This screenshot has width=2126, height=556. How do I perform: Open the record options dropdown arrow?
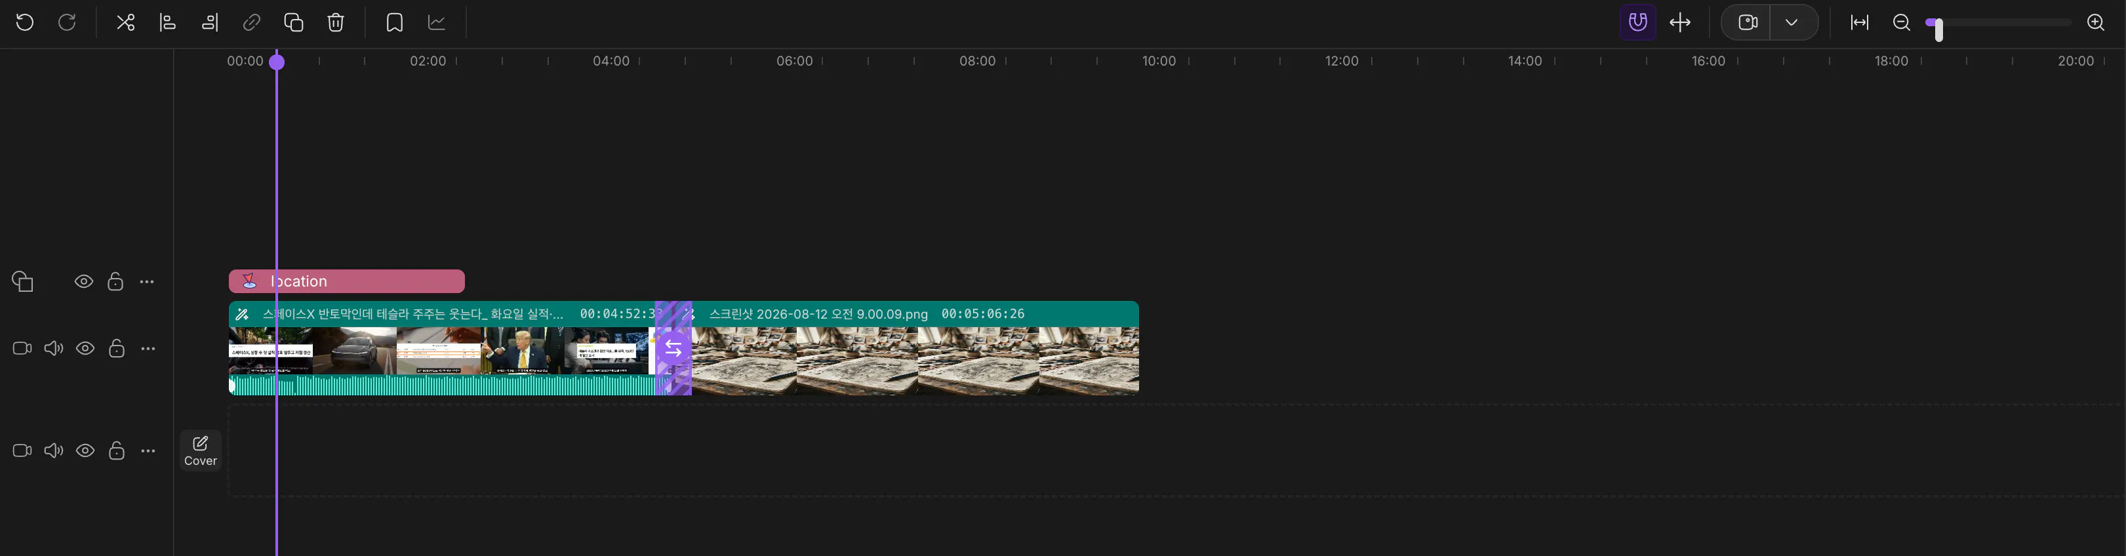point(1792,22)
